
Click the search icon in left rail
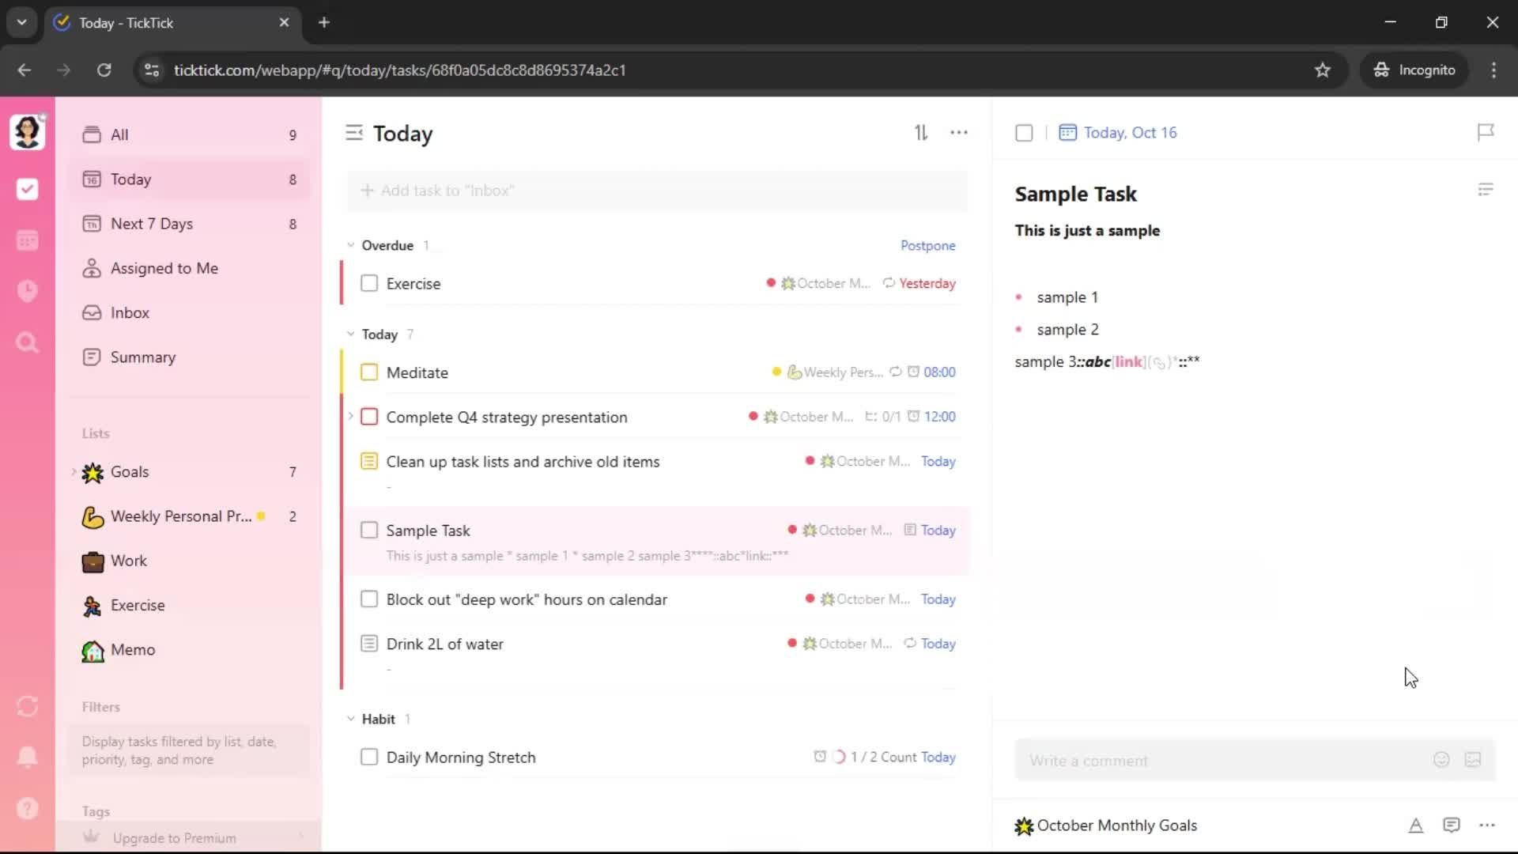click(x=27, y=342)
